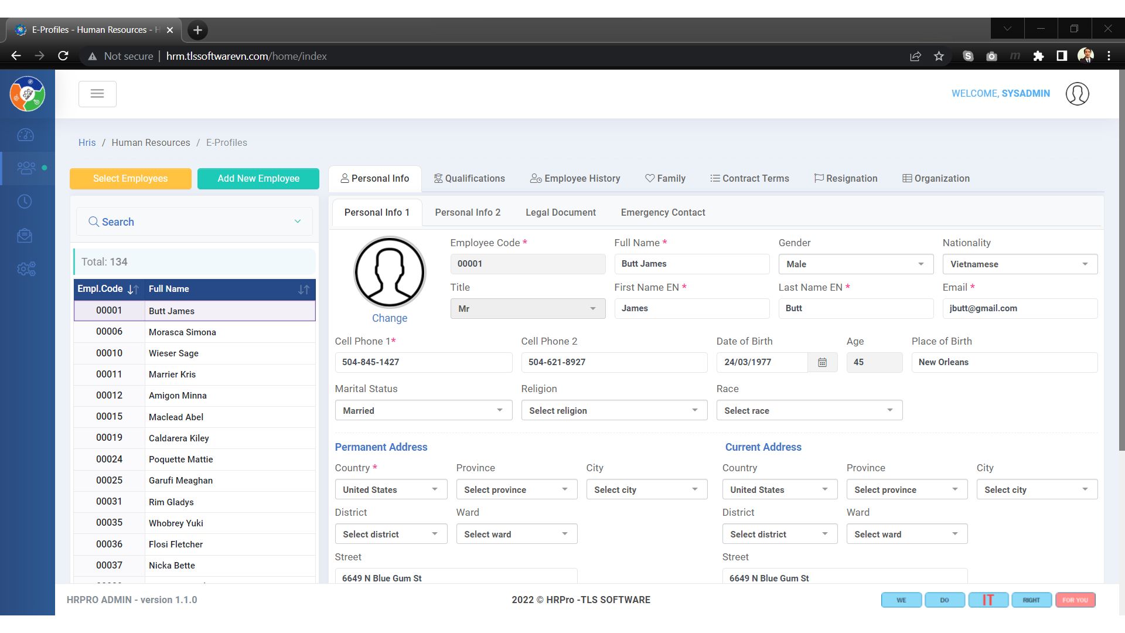The width and height of the screenshot is (1125, 633).
Task: Open the clock time icon in sidebar
Action: click(x=25, y=202)
